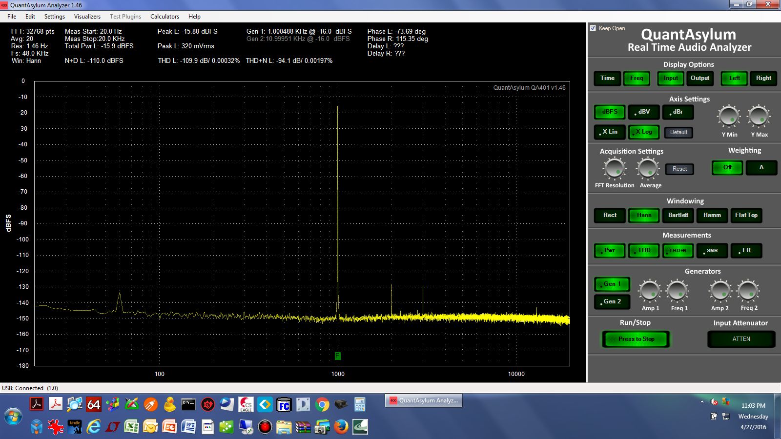Open the Windows Start menu
Screen dimensions: 781x439
(x=13, y=417)
